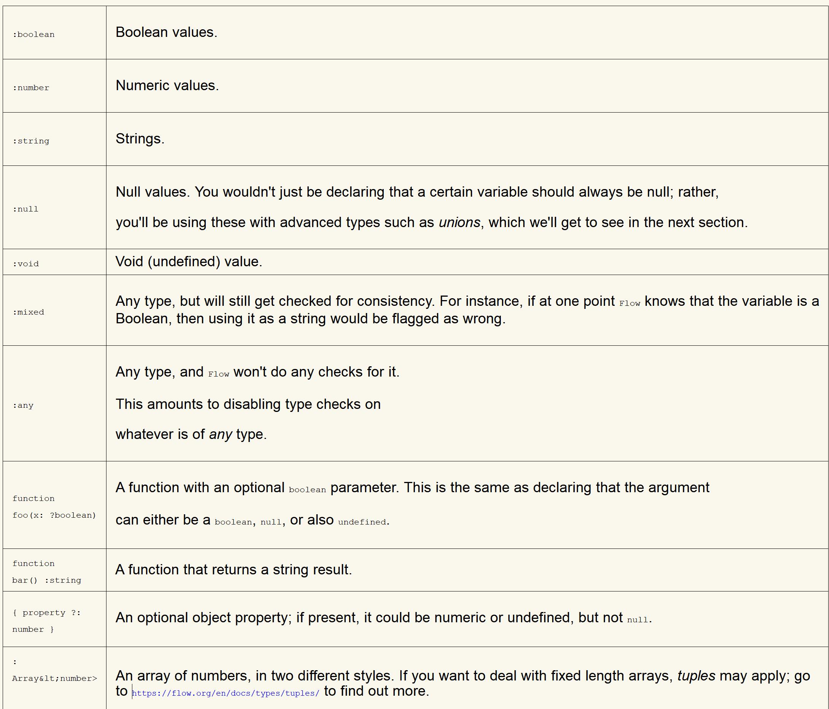Click the :null type code cell
The image size is (829, 709).
[25, 209]
